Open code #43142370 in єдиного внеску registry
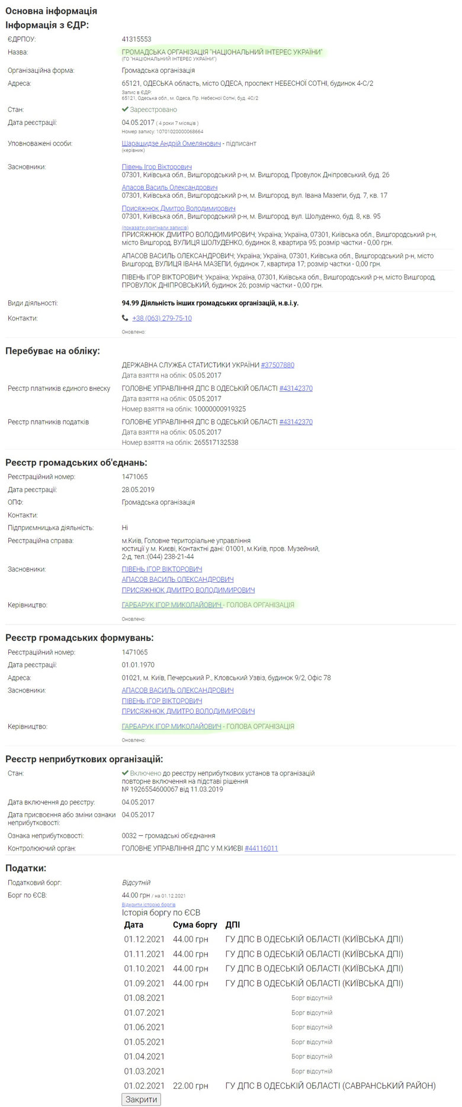 click(296, 389)
